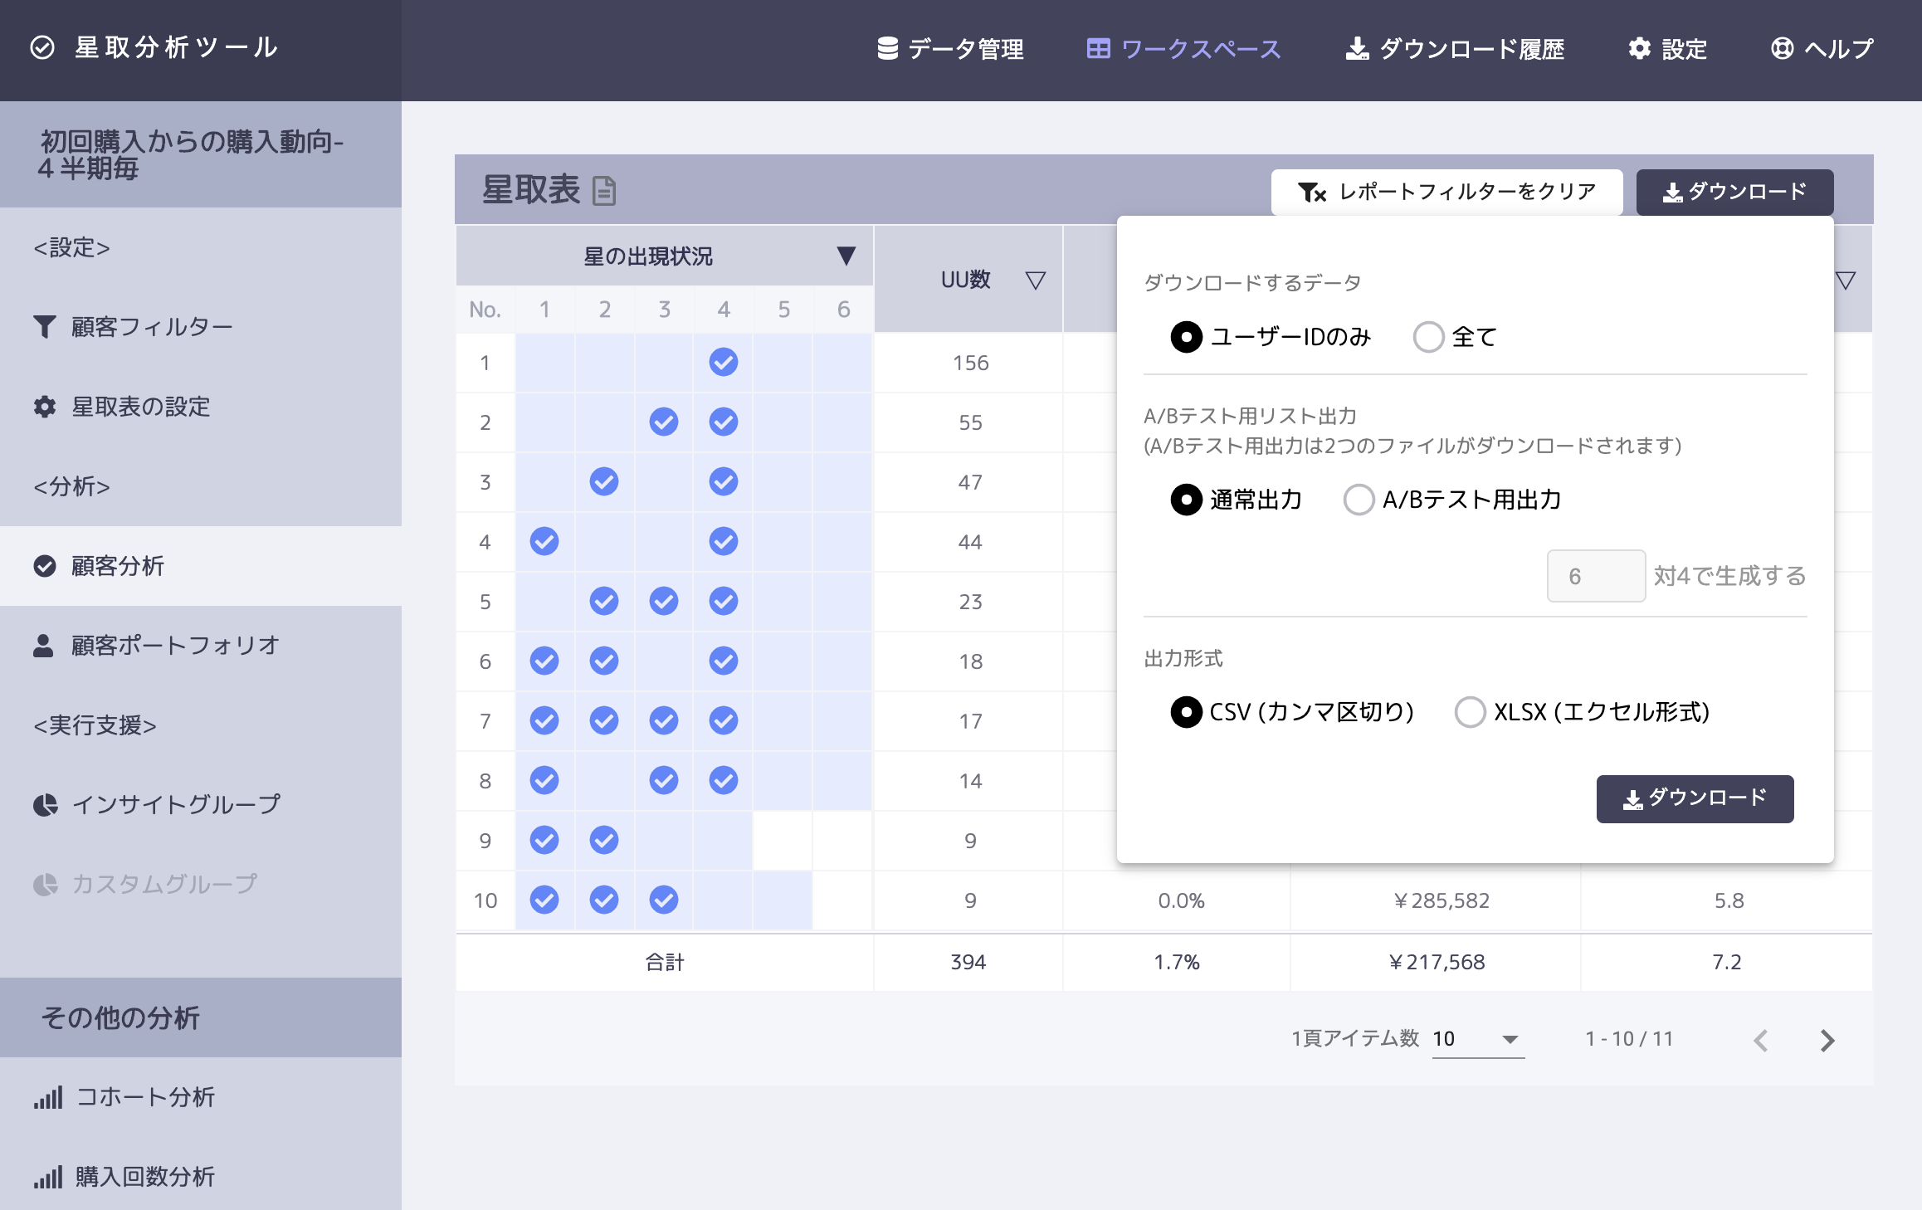Click the ratio input field showing 6
This screenshot has width=1922, height=1210.
pyautogui.click(x=1596, y=576)
